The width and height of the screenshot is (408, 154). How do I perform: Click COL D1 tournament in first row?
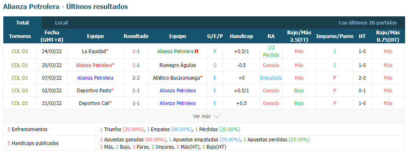pyautogui.click(x=20, y=51)
